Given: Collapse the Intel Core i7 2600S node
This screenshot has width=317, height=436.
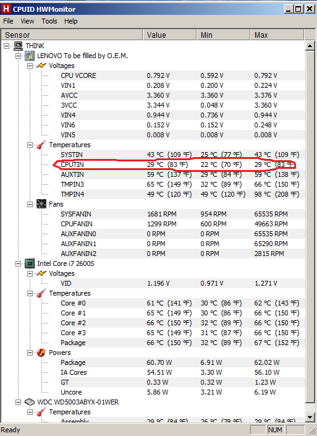Looking at the screenshot, I should click(18, 263).
